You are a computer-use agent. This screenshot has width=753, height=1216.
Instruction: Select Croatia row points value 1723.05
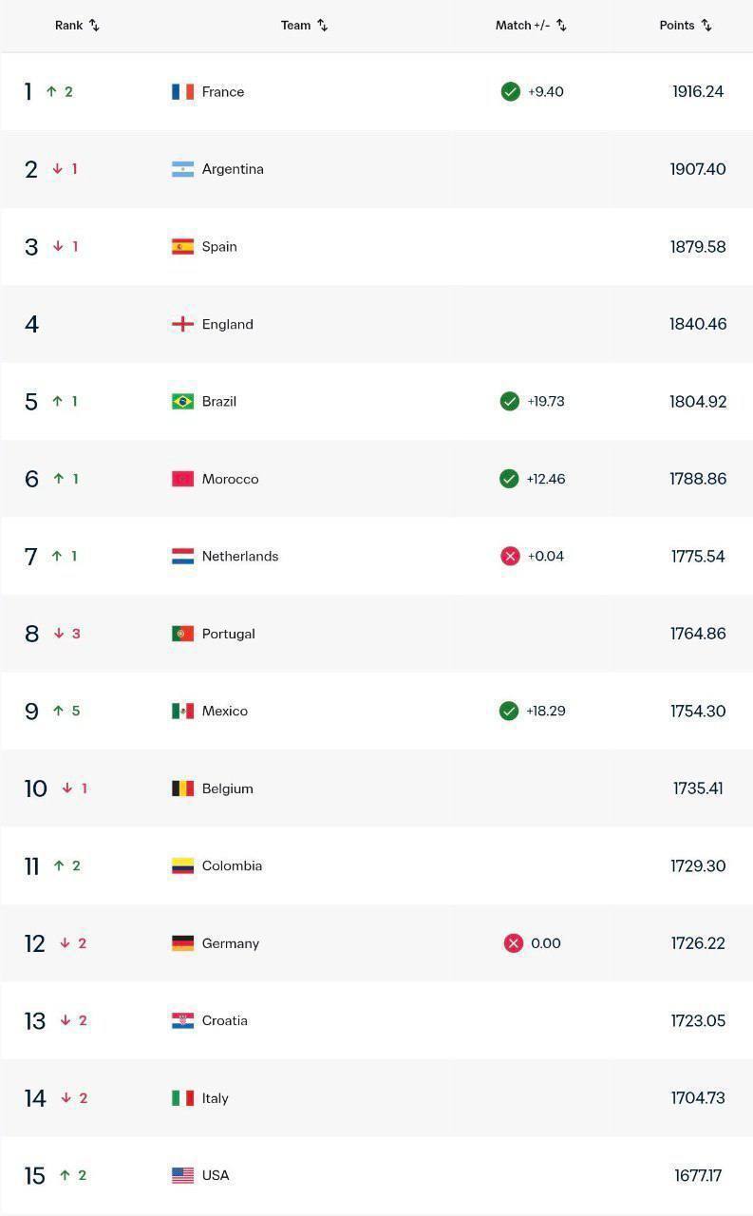698,1021
